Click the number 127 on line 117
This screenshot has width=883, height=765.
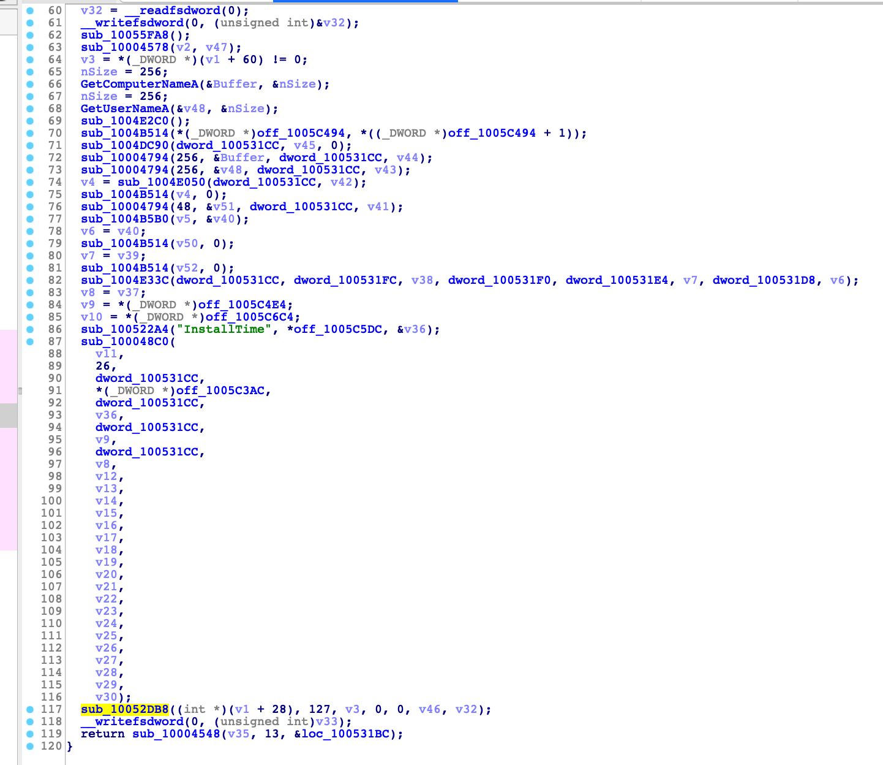(320, 709)
